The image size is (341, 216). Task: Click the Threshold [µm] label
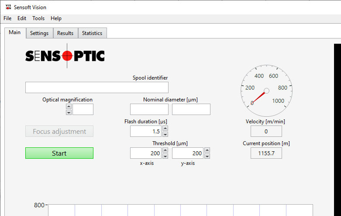[170, 143]
